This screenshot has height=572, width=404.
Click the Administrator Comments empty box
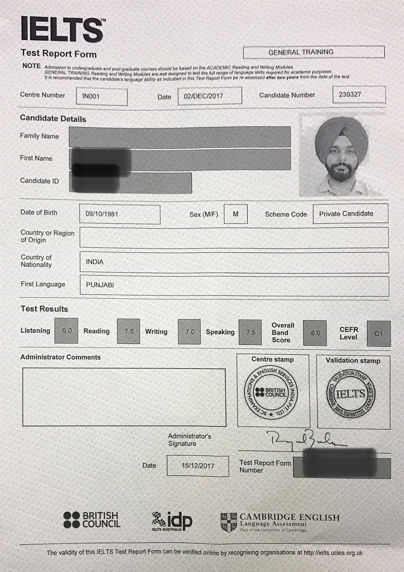[124, 397]
